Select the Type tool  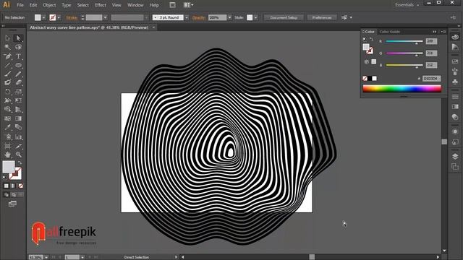coord(18,56)
